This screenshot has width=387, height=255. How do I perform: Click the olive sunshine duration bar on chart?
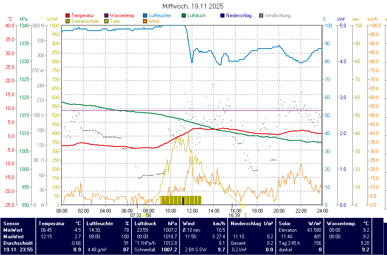tap(181, 200)
